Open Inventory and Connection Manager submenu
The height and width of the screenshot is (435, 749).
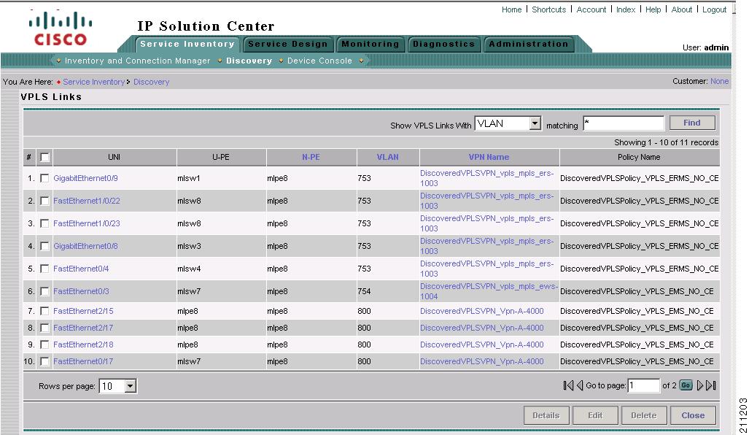(x=138, y=61)
